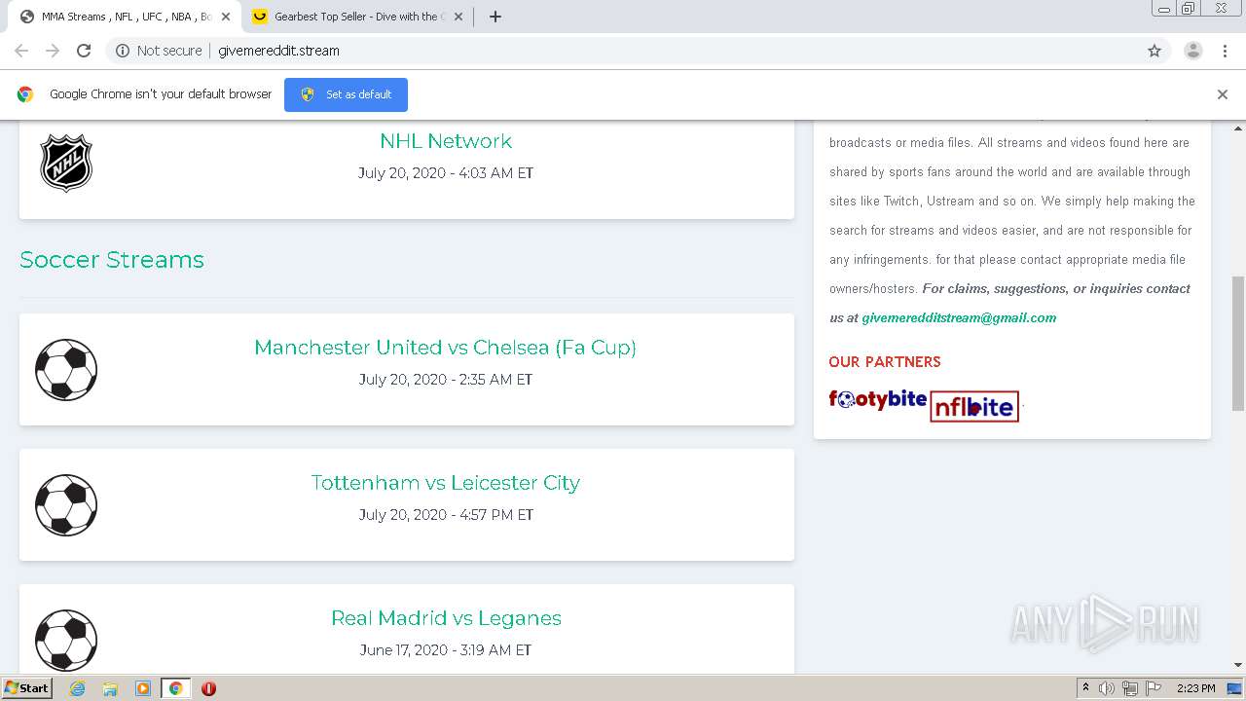Image resolution: width=1246 pixels, height=701 pixels.
Task: Bookmark this page with the star icon
Action: point(1154,51)
